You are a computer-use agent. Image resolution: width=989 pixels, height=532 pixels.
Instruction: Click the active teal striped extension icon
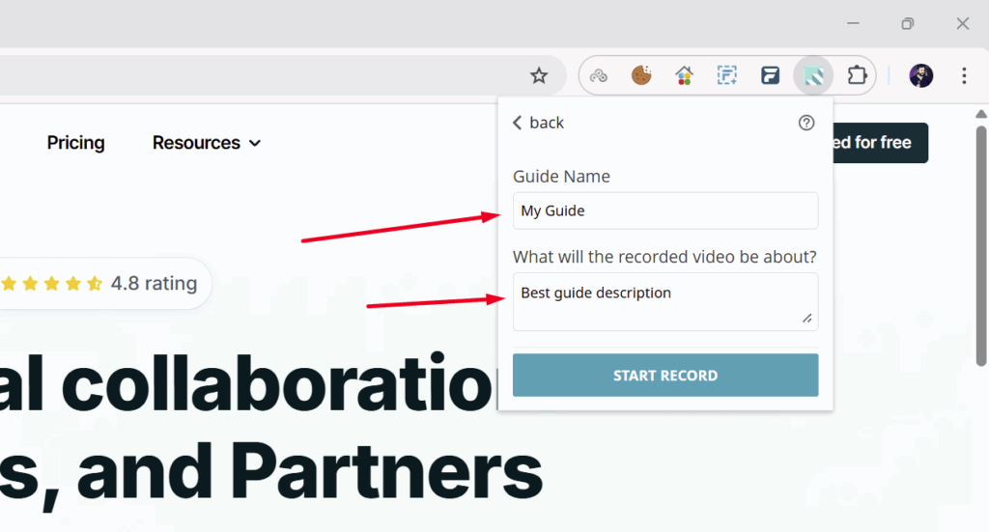(813, 75)
